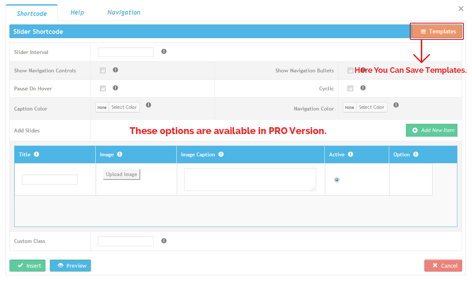Image resolution: width=472 pixels, height=281 pixels.
Task: Switch to the Navigation tab
Action: pyautogui.click(x=124, y=12)
